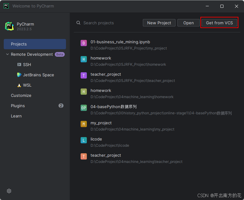The height and width of the screenshot is (200, 244).
Task: Switch to the Plugins tab
Action: (x=35, y=106)
